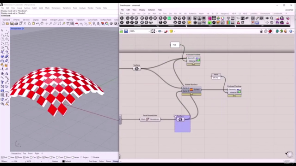Click the Undo arrow icon in Rhino toolbar

click(x=38, y=24)
